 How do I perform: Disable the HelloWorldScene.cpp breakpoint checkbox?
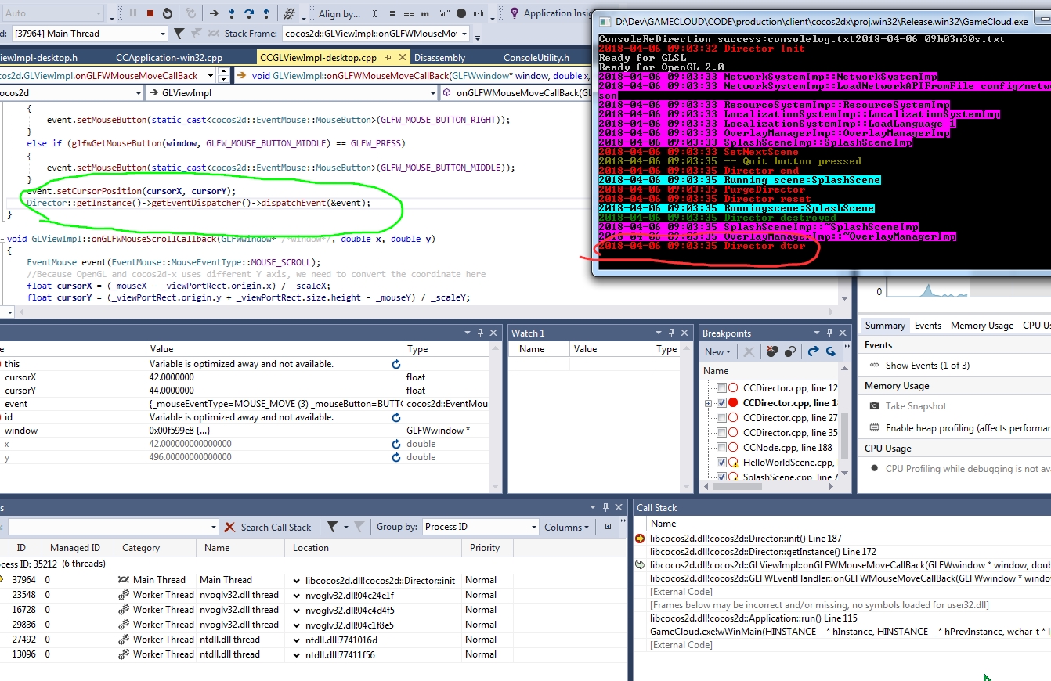coord(721,463)
